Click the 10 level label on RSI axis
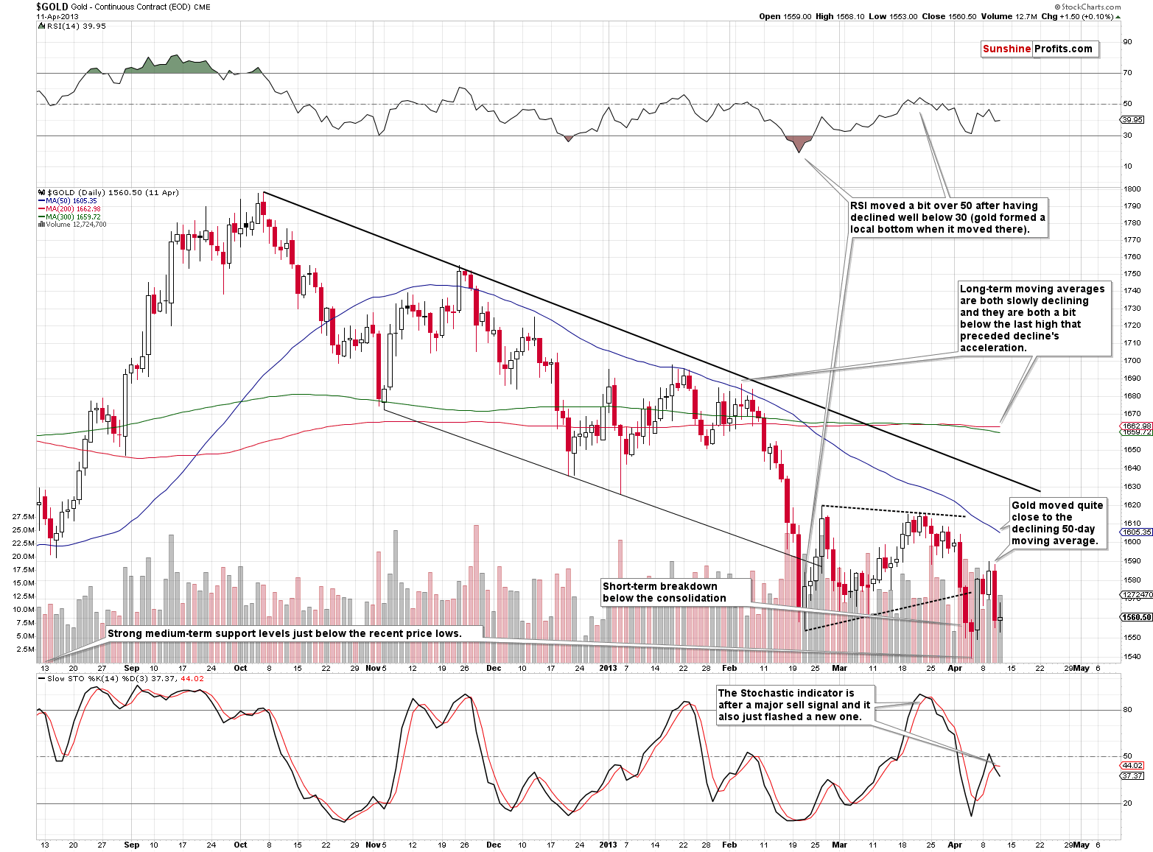The width and height of the screenshot is (1153, 852). pyautogui.click(x=1127, y=166)
